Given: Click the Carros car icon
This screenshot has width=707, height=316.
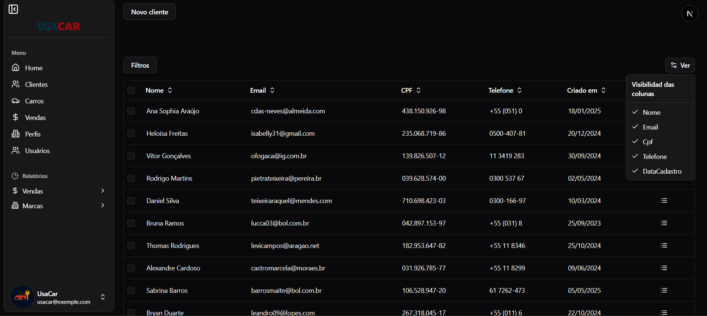Looking at the screenshot, I should (15, 101).
